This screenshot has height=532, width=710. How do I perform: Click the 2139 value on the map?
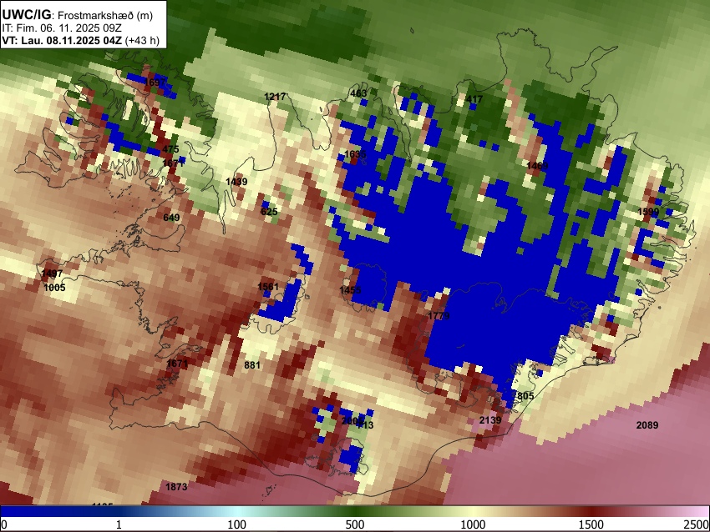(x=490, y=420)
